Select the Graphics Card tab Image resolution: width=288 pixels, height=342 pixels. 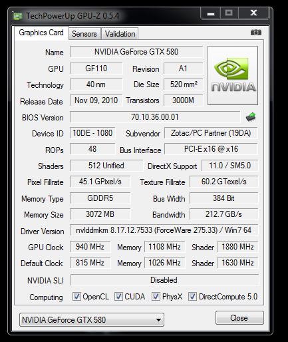pyautogui.click(x=41, y=33)
